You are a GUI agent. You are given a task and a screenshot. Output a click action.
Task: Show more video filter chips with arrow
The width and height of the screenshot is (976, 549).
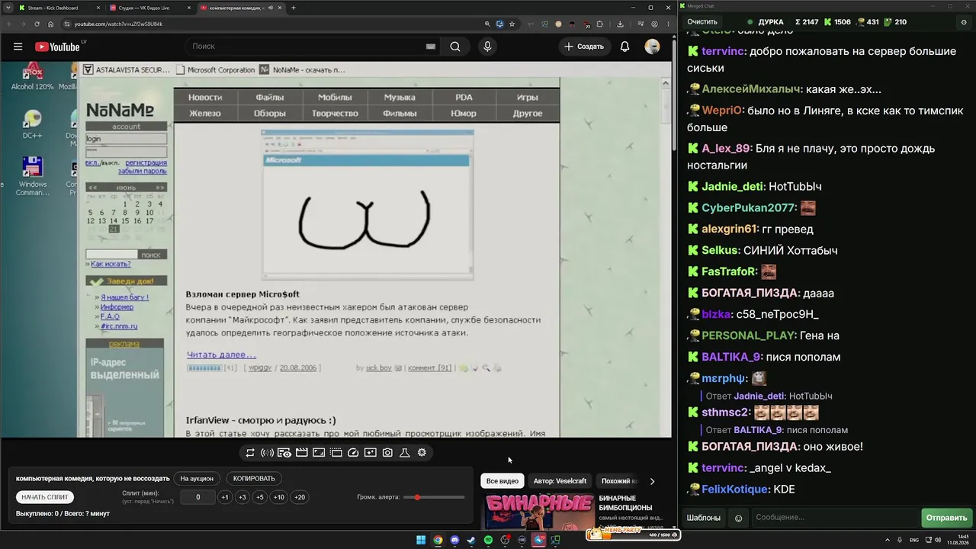(x=652, y=481)
